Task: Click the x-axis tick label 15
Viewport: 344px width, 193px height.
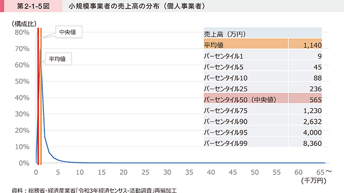Action: pyautogui.click(x=102, y=172)
